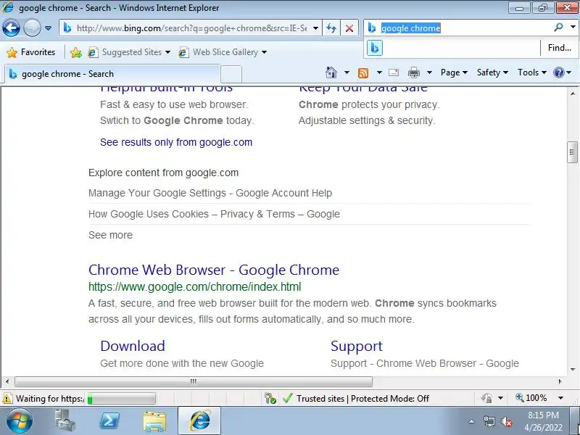Click the pop-up blocker status icon
The width and height of the screenshot is (580, 435).
point(270,398)
